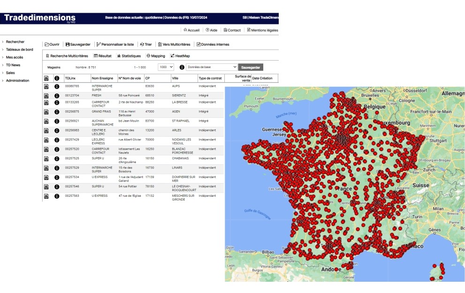Show info for store 00133265
Viewport: 465px width, 293px height.
[x=57, y=103]
